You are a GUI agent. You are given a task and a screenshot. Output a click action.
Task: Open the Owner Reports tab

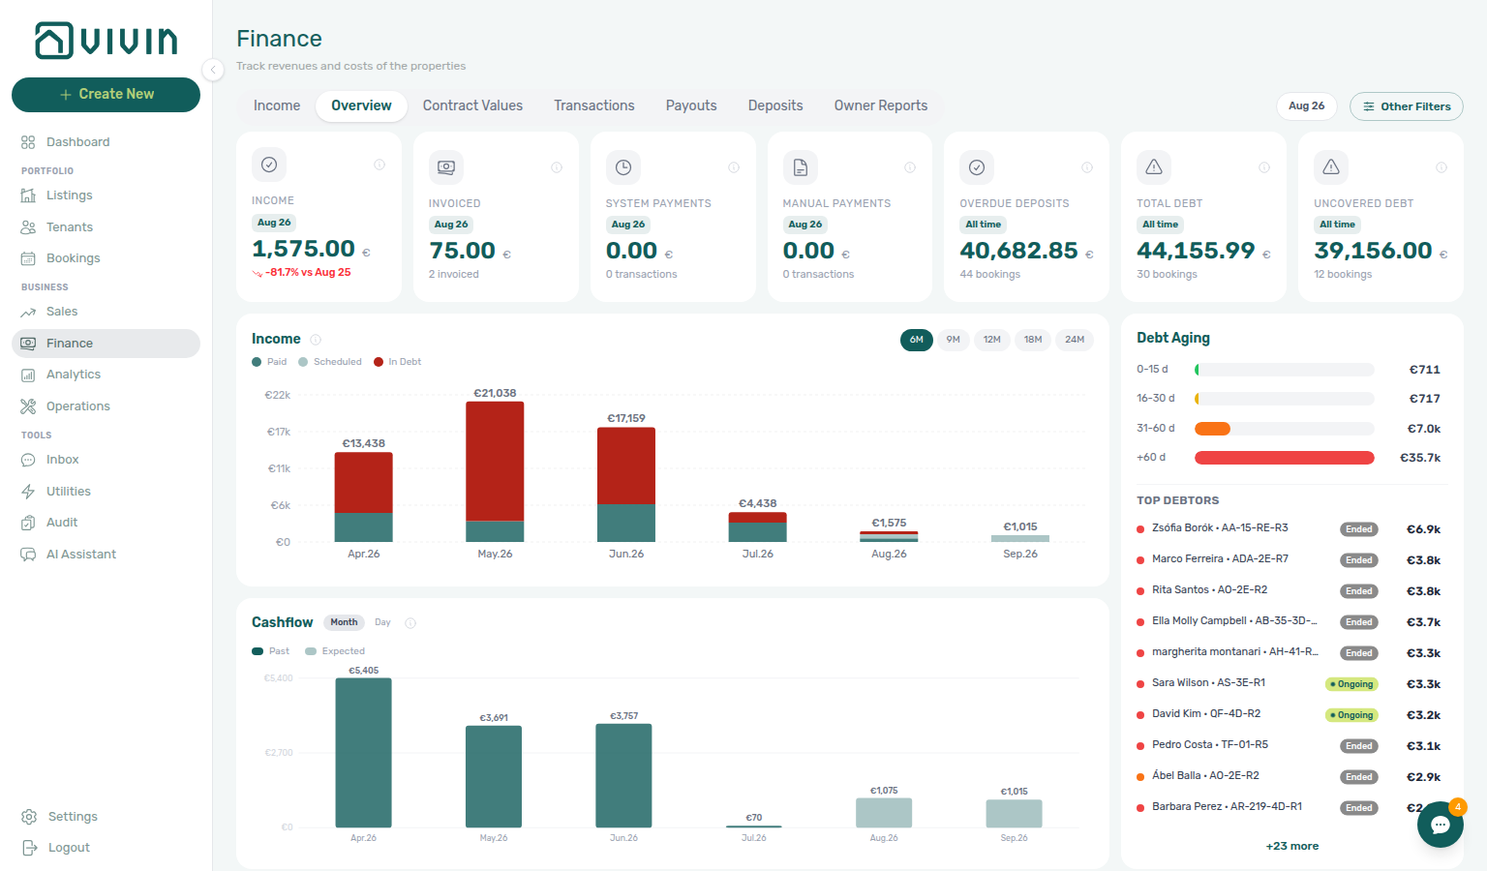click(x=881, y=105)
